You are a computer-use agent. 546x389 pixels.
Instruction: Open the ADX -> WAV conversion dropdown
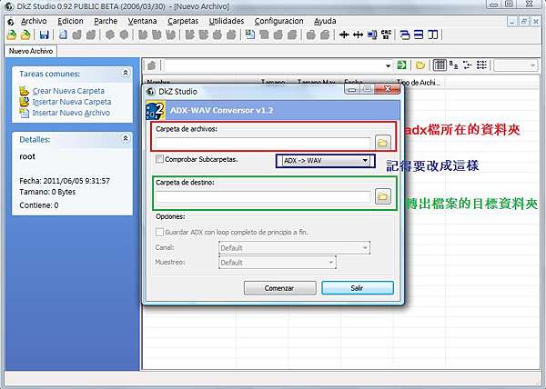click(x=326, y=161)
